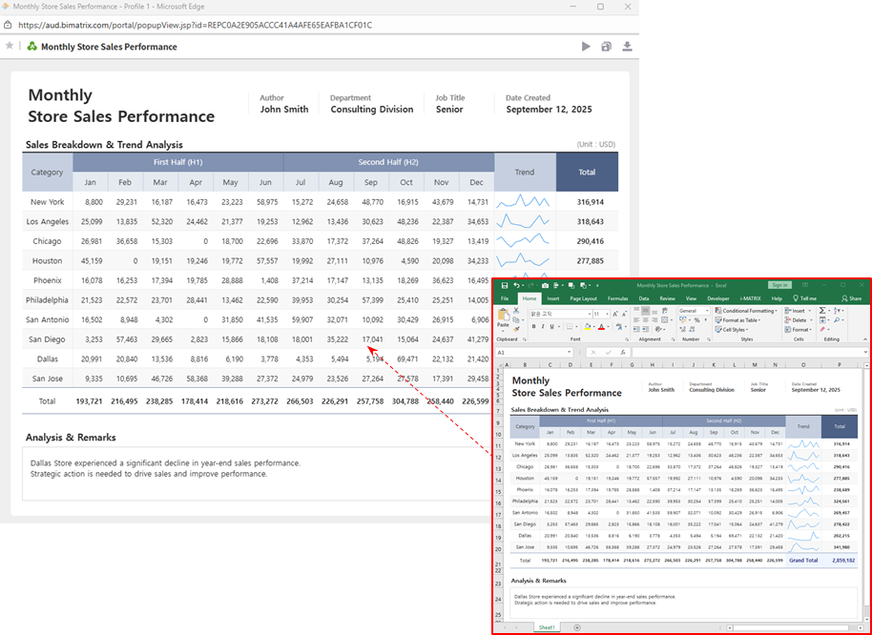The width and height of the screenshot is (872, 635).
Task: Click Undo in Excel quick access toolbar
Action: 516,285
